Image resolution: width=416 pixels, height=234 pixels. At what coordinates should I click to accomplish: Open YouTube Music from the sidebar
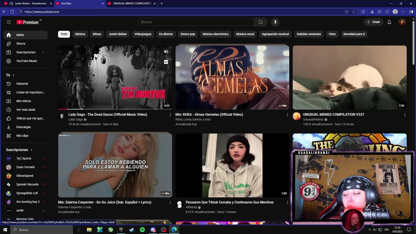tap(26, 61)
